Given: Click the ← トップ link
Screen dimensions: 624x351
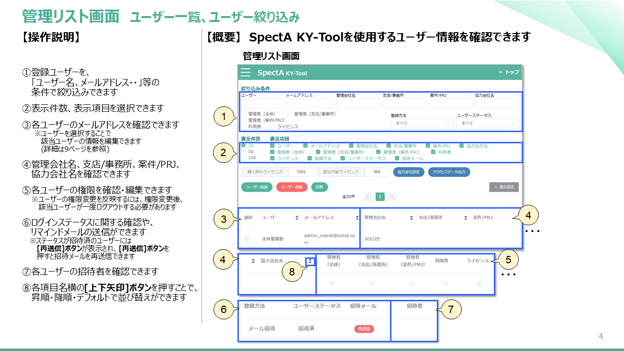Looking at the screenshot, I should 508,72.
